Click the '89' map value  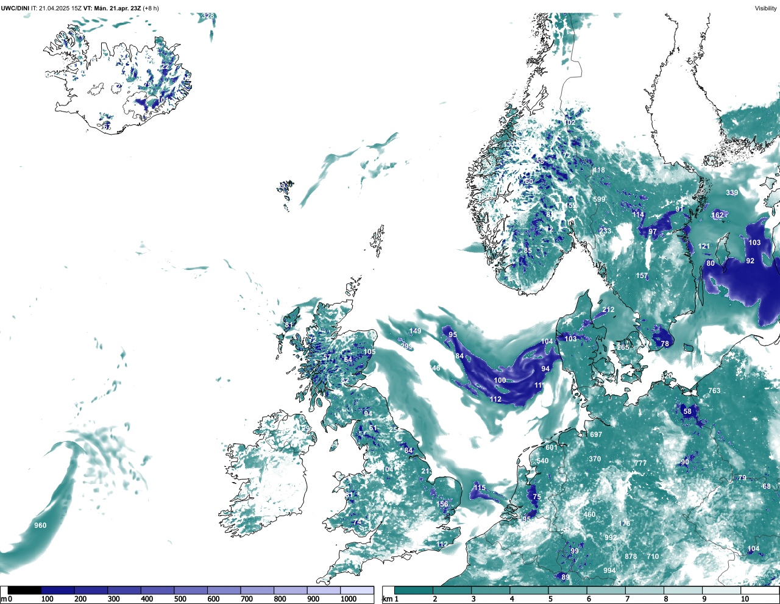[565, 577]
